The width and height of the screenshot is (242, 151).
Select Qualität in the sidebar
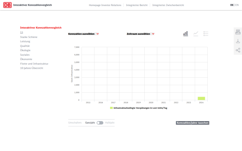(x=25, y=46)
